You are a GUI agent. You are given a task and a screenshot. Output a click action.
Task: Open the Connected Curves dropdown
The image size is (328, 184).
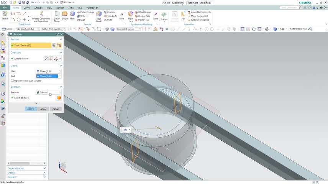128,29
